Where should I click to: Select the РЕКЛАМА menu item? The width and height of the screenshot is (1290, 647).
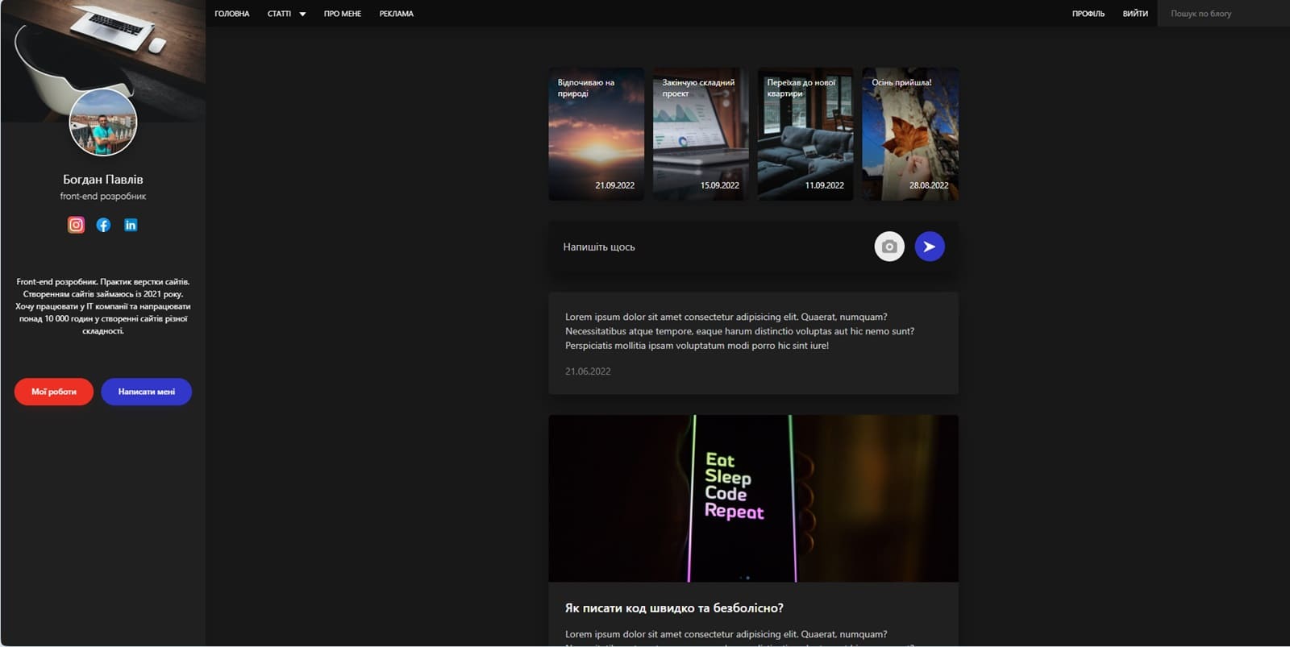pyautogui.click(x=396, y=14)
